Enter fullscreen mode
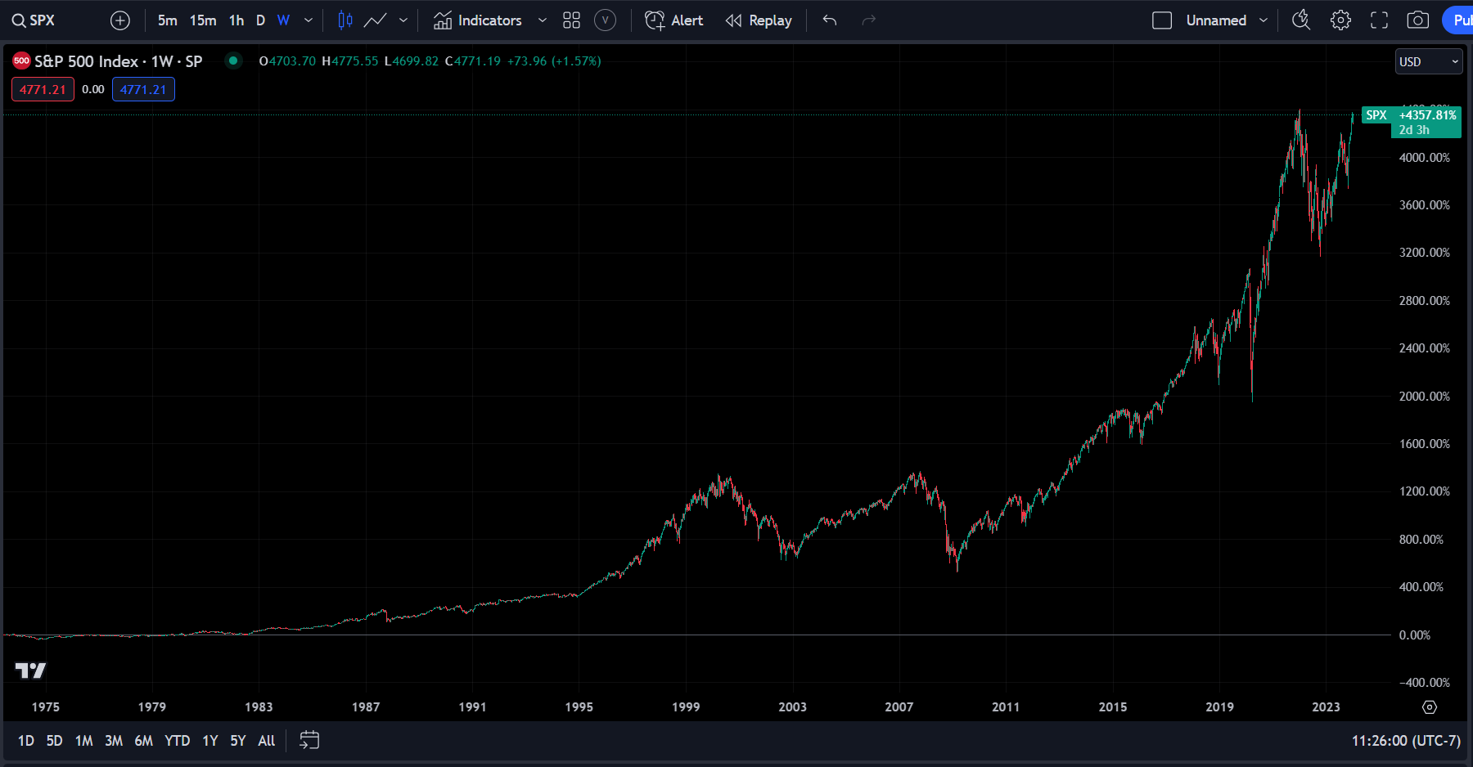 (x=1380, y=20)
